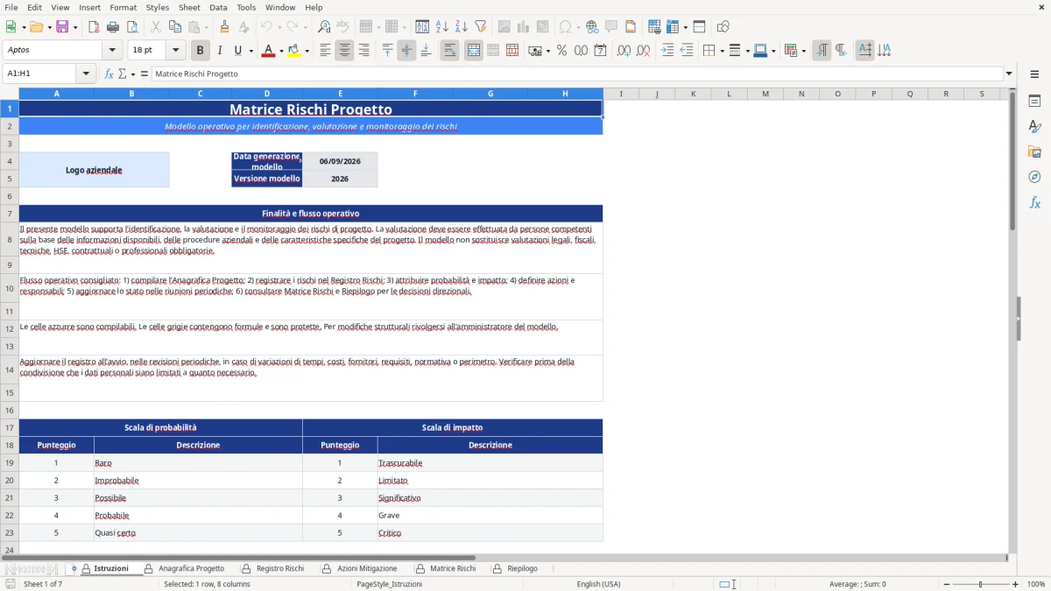The height and width of the screenshot is (591, 1051).
Task: Select row 17 header
Action: click(x=10, y=427)
